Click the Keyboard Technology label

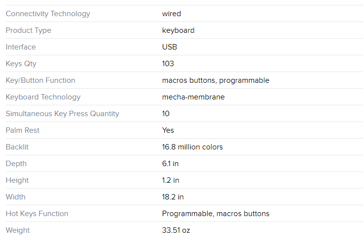pos(43,97)
